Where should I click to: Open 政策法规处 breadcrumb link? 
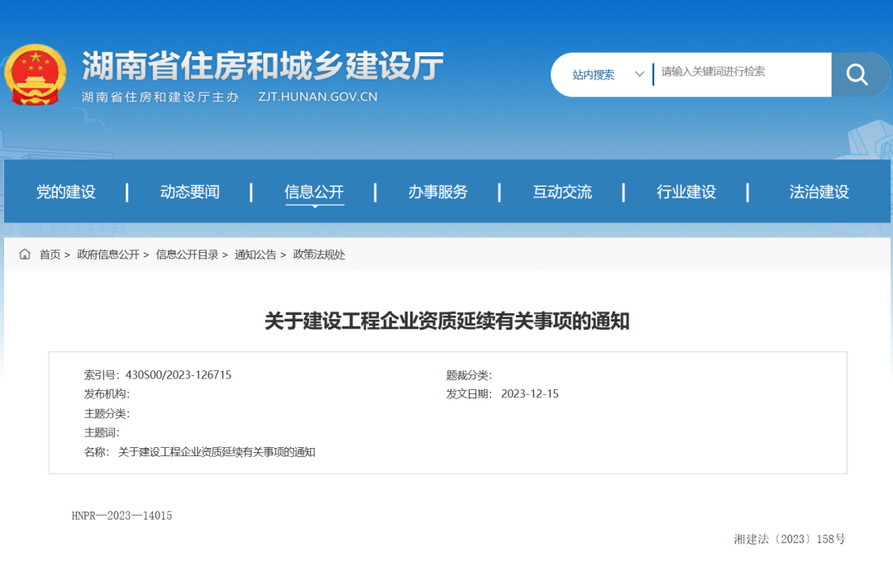pos(319,255)
